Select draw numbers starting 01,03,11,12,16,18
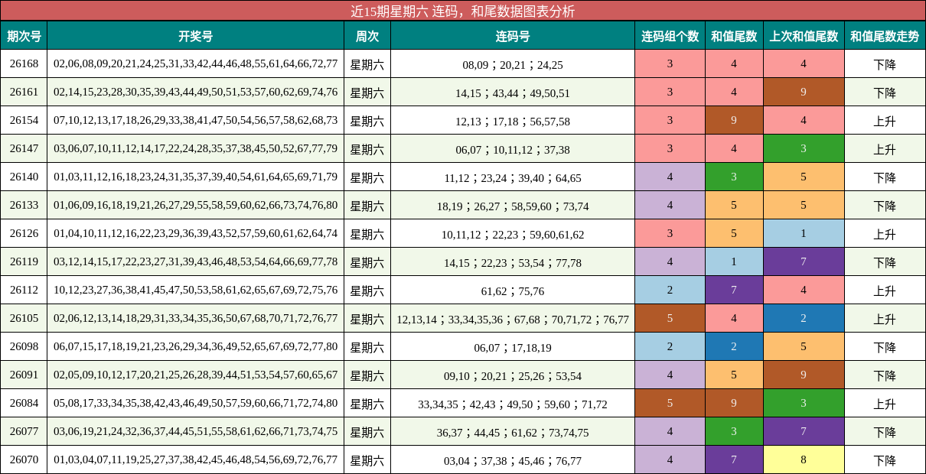Screen dimensions: 926x474 [195, 177]
